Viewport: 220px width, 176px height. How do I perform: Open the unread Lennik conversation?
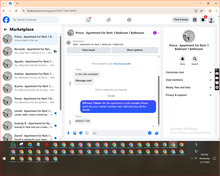(30, 113)
